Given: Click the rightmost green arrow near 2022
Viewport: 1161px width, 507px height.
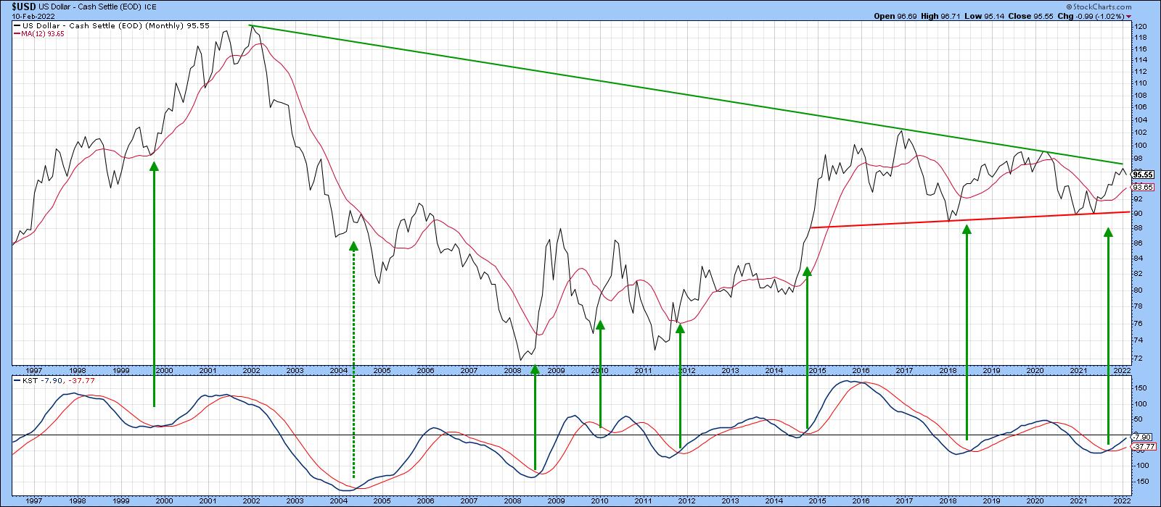Looking at the screenshot, I should coord(1108,333).
